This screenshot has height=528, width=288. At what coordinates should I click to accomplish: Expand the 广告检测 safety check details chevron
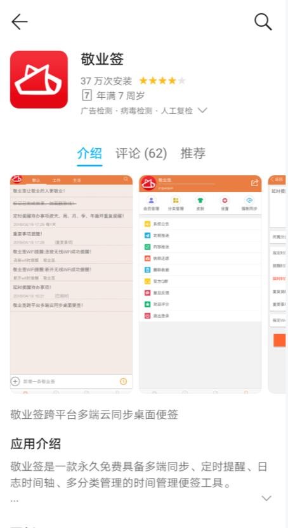(202, 110)
